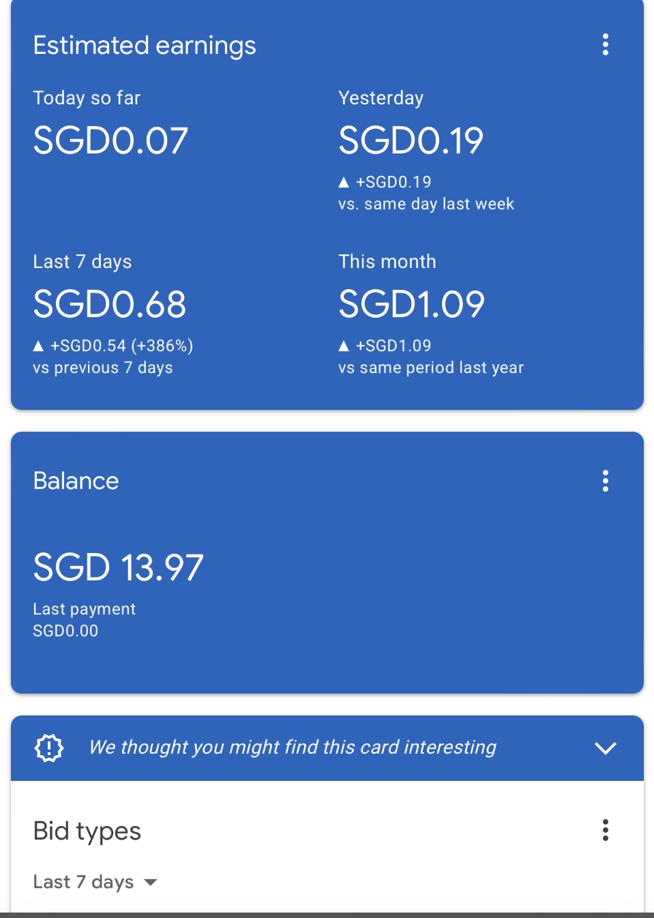This screenshot has height=918, width=654.
Task: Click the up-triangle beside yesterday's +SGD0.19
Action: pyautogui.click(x=344, y=182)
